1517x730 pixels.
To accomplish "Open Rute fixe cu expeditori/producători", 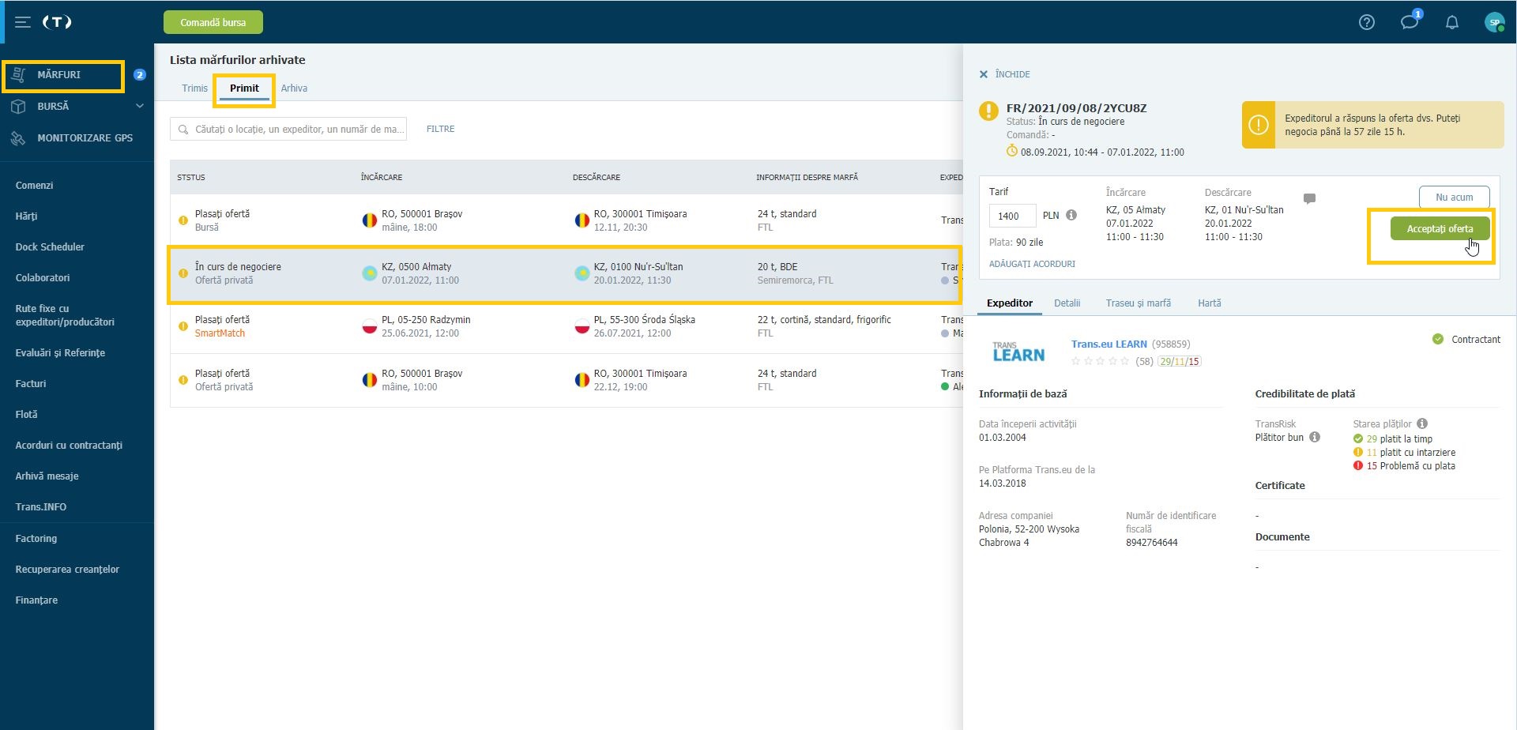I will pyautogui.click(x=65, y=315).
